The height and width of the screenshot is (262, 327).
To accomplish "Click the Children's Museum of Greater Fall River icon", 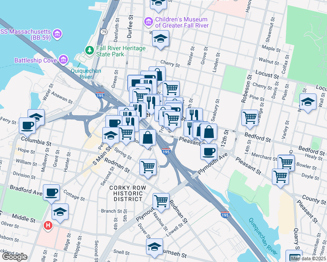I will 149,21.
